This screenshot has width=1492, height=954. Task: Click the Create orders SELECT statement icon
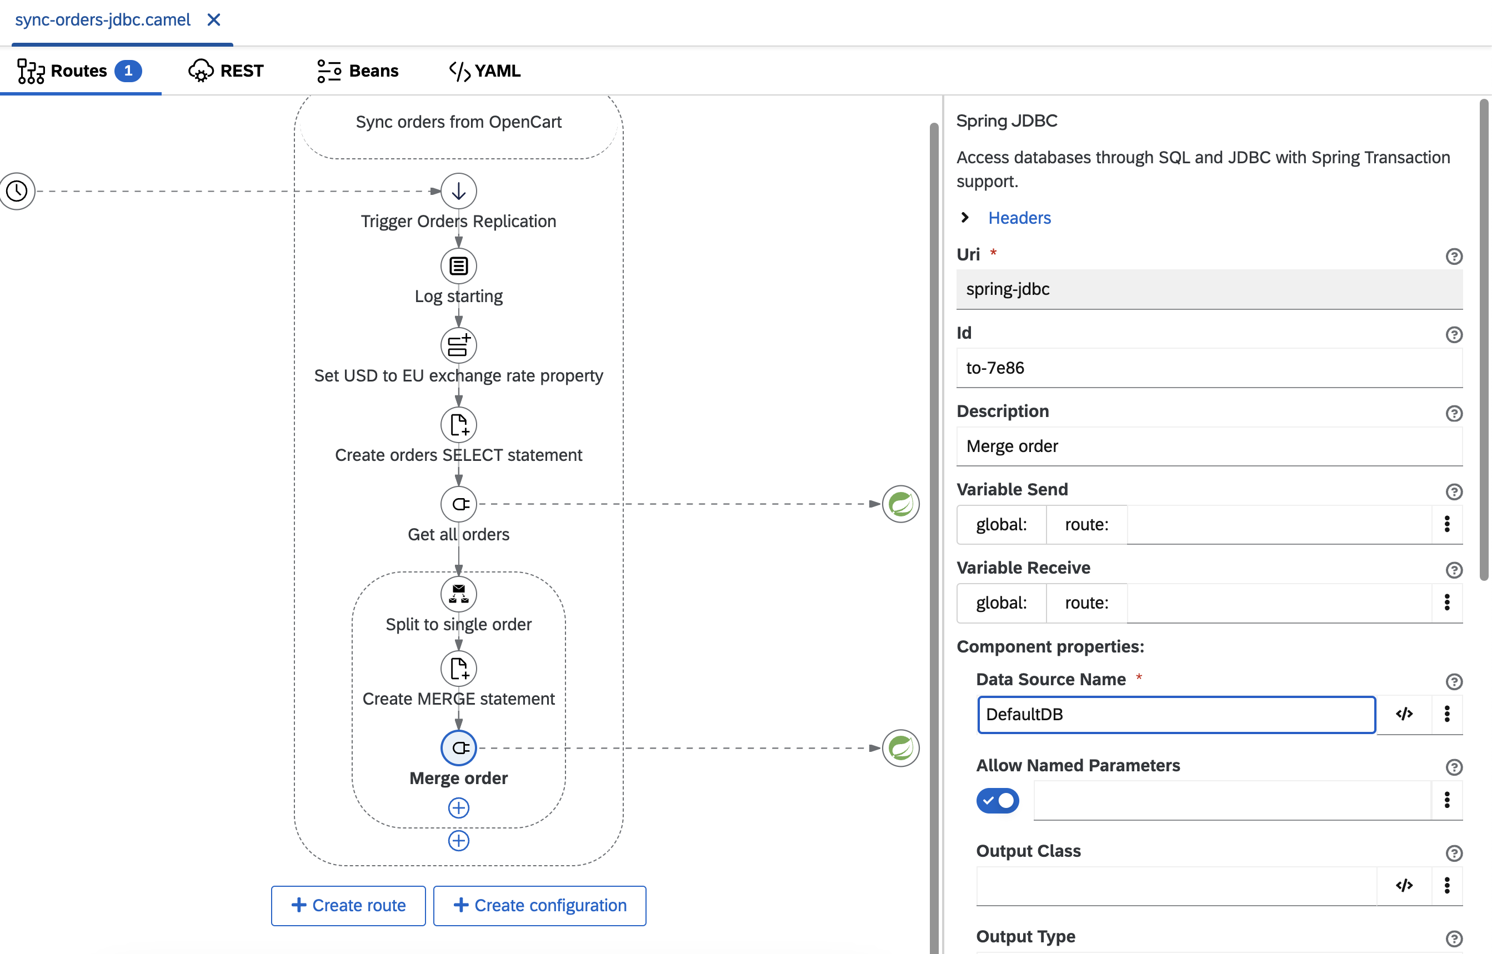(x=458, y=424)
